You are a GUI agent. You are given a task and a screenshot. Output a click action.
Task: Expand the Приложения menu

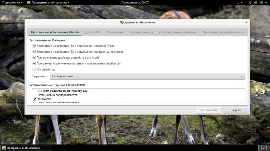pos(12,3)
